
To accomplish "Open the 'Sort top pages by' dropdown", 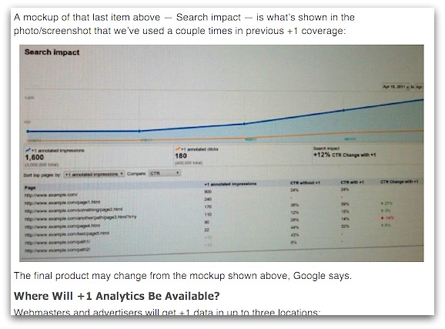I will point(94,174).
